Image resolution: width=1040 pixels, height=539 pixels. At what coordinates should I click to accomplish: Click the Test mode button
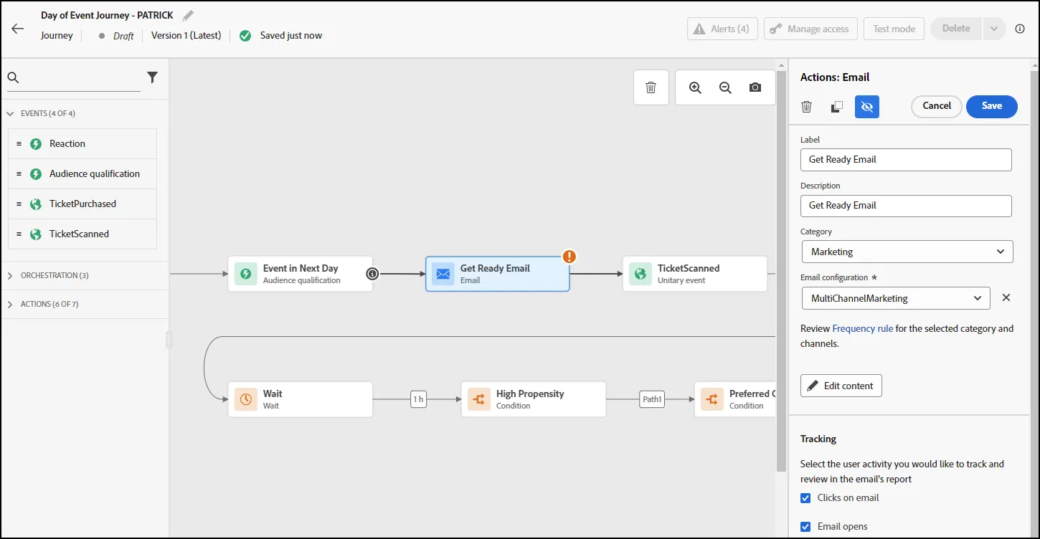[x=894, y=29]
